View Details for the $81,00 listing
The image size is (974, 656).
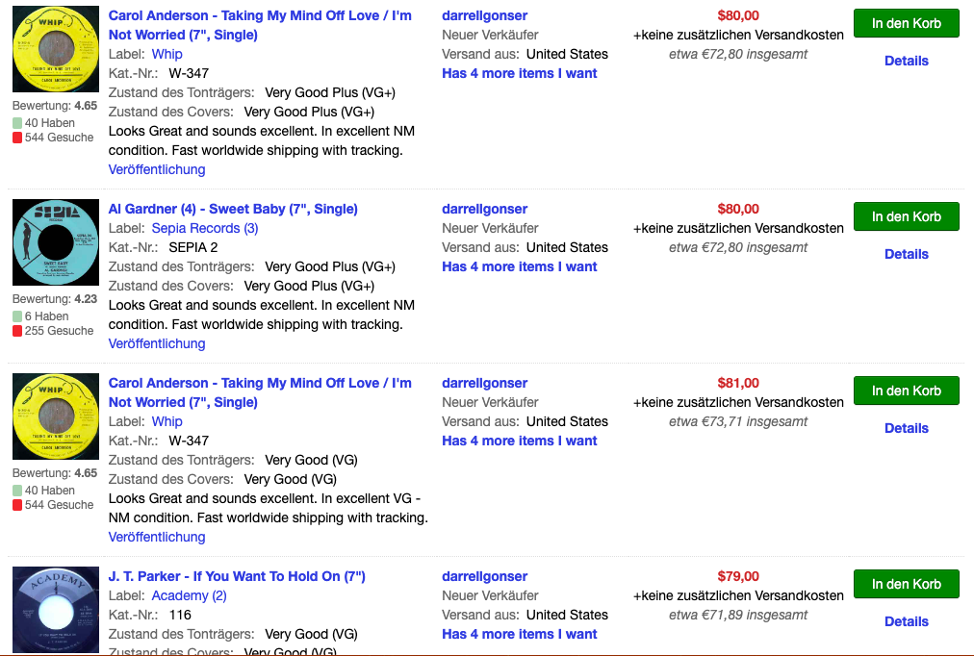pyautogui.click(x=907, y=428)
